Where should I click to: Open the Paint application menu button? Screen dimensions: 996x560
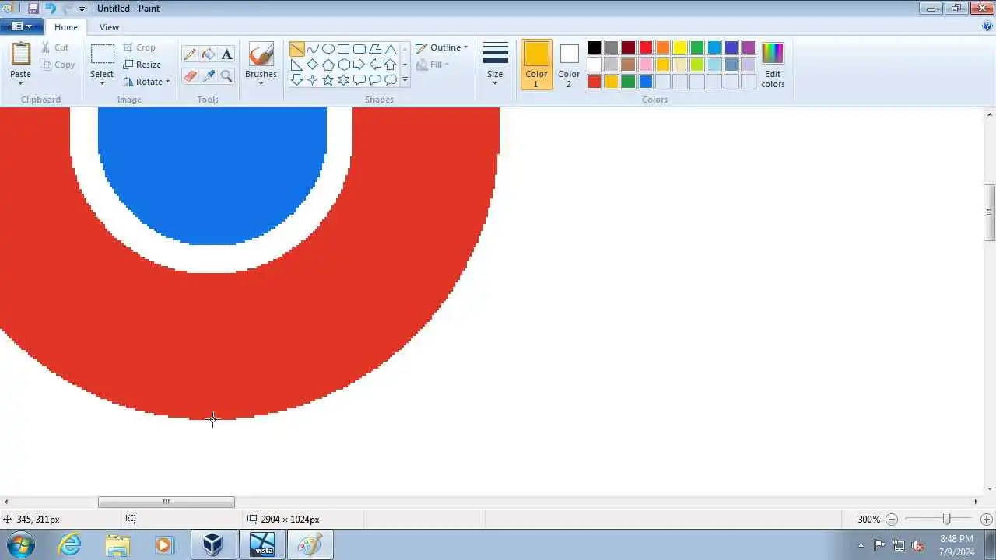22,26
